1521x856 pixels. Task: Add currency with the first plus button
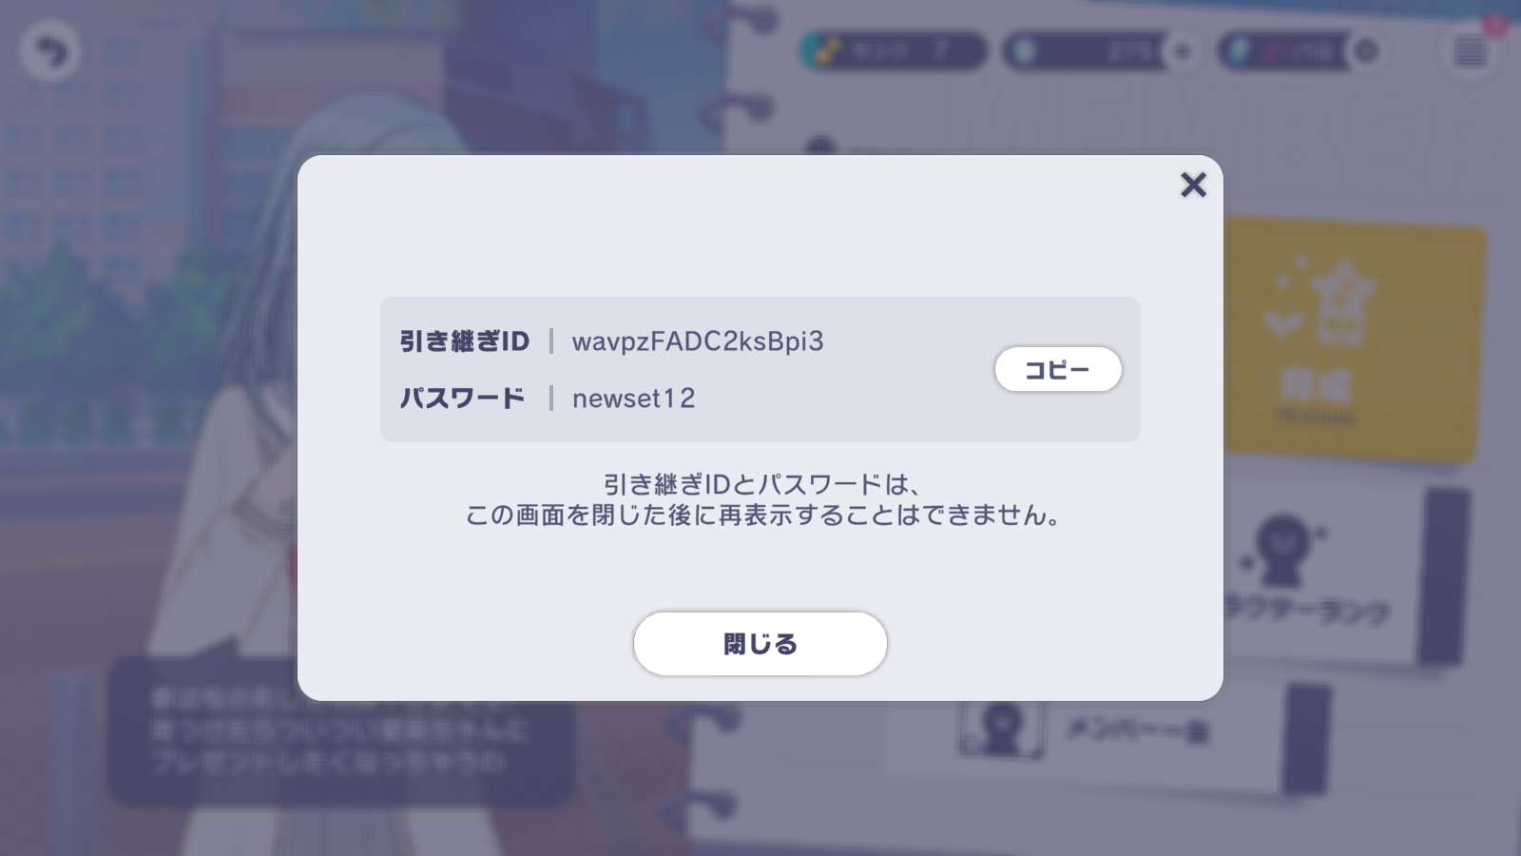pos(1182,51)
